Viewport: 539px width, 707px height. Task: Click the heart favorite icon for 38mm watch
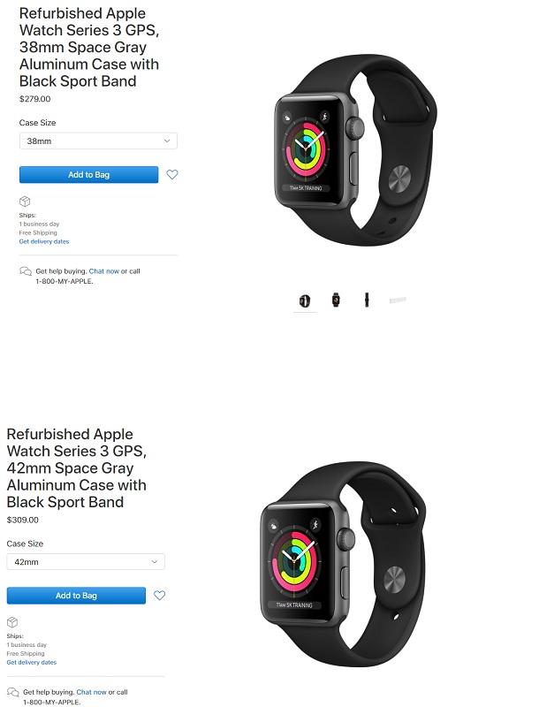click(172, 174)
